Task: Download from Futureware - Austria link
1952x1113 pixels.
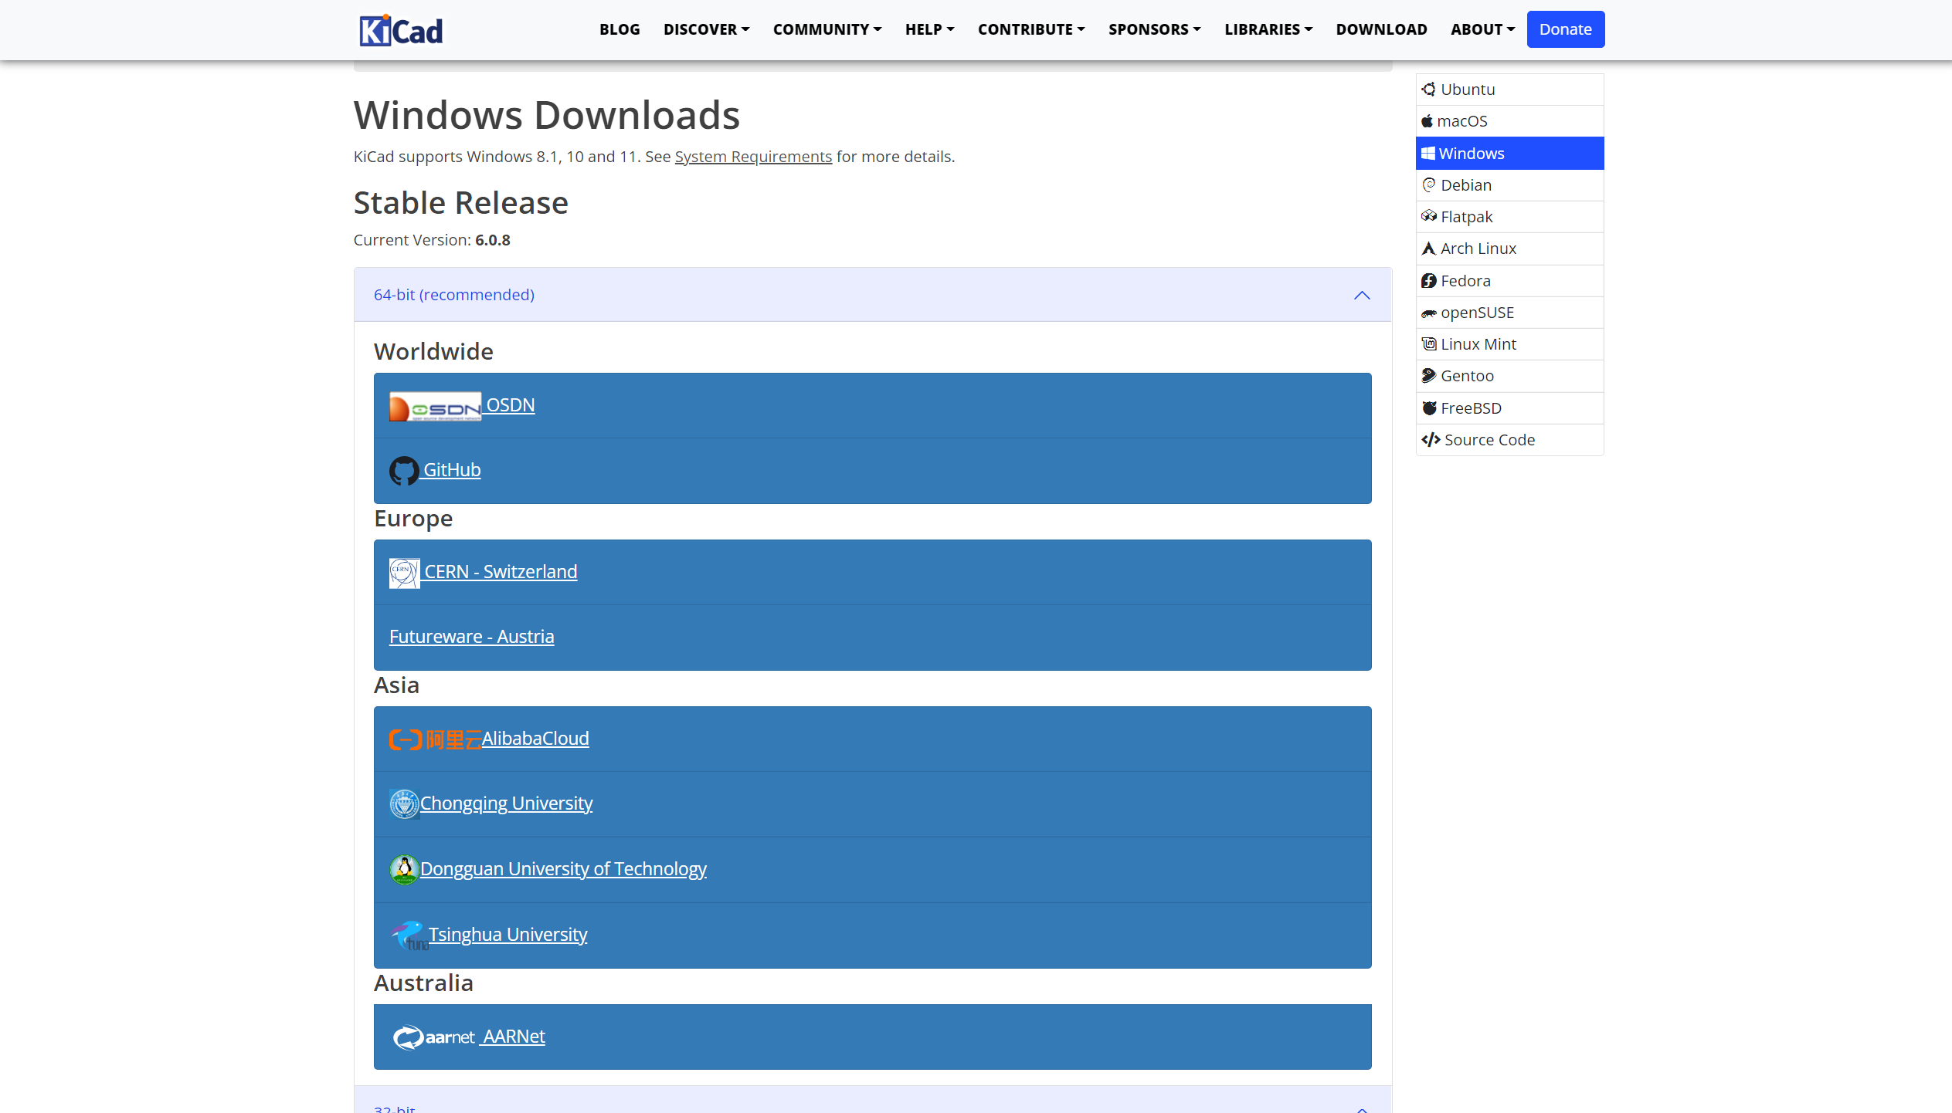Action: [x=471, y=637]
